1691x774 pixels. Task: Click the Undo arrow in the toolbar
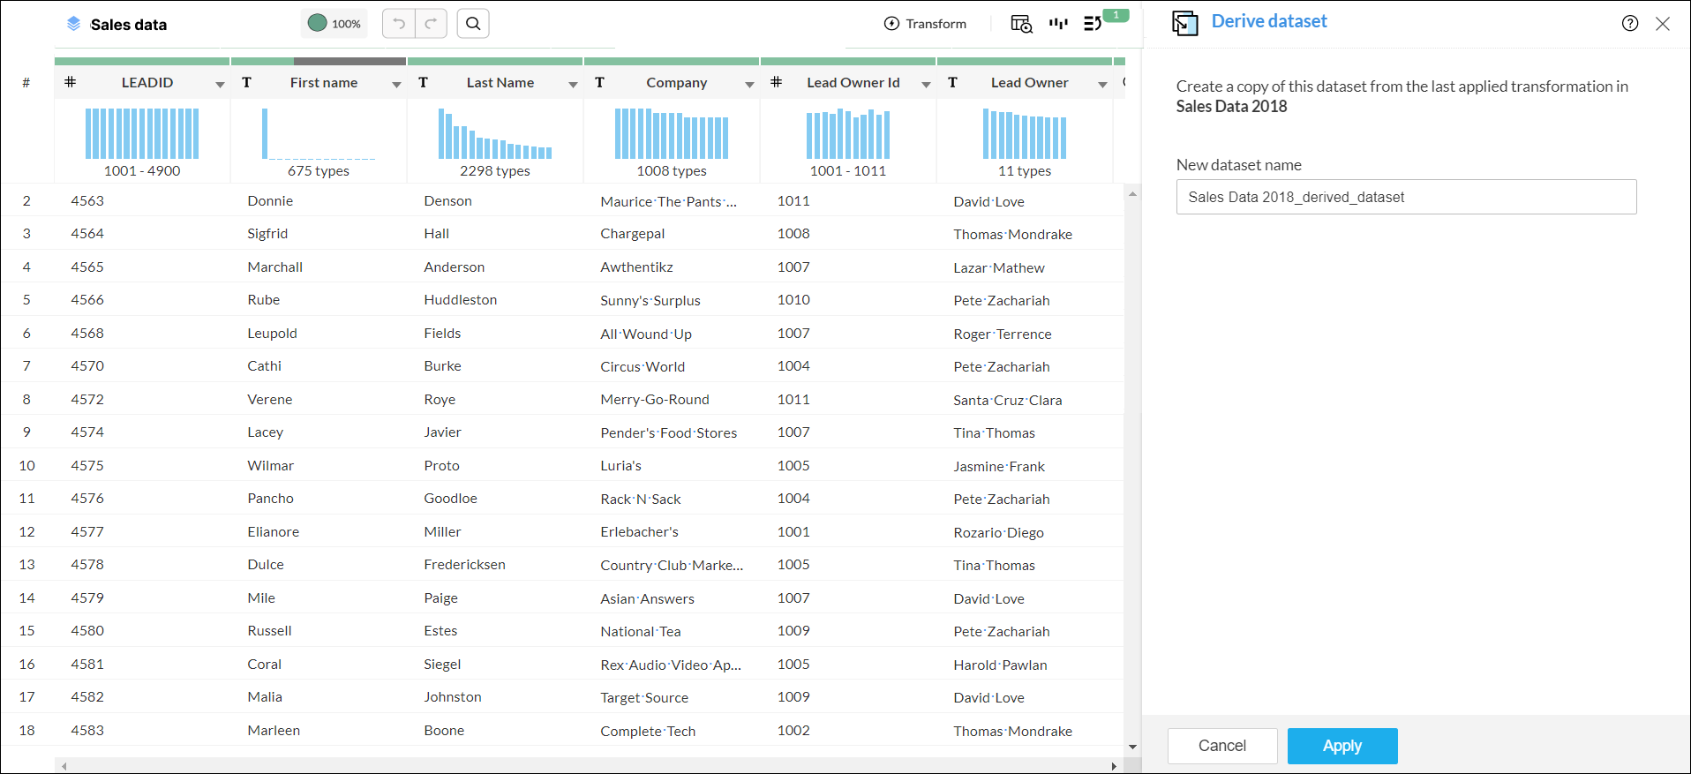point(399,24)
